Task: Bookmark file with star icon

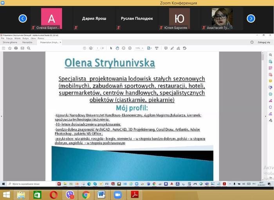Action: (10, 48)
